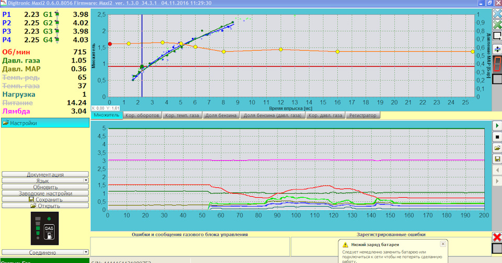Click the P2 value 2.25
Viewport: 502px width, 263px height.
tap(32, 22)
